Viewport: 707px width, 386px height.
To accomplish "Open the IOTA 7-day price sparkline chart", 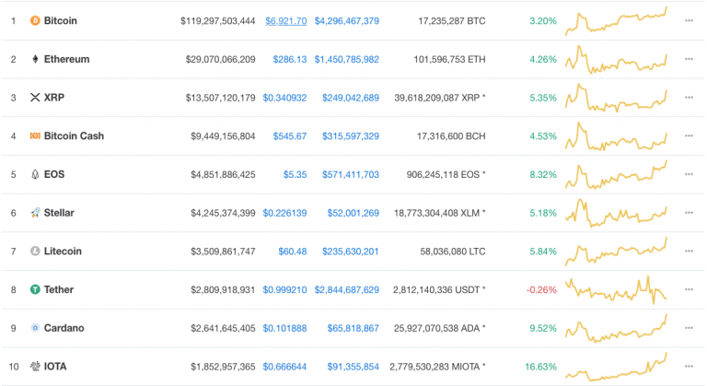I will coord(616,366).
